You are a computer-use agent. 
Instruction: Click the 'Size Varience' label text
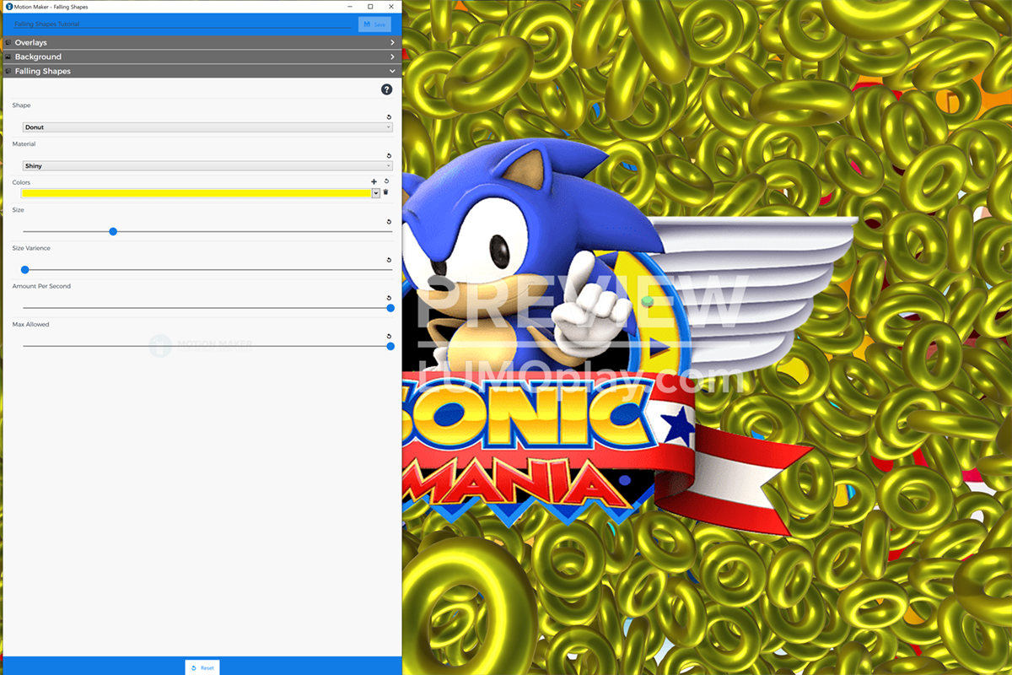click(x=31, y=248)
